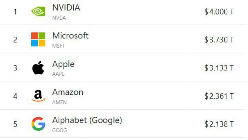Click the GOOG ticker symbol
Viewport: 248px width, 140px height.
coord(60,130)
